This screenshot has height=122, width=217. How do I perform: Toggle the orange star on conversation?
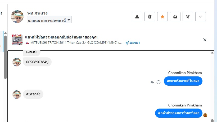click(x=162, y=17)
